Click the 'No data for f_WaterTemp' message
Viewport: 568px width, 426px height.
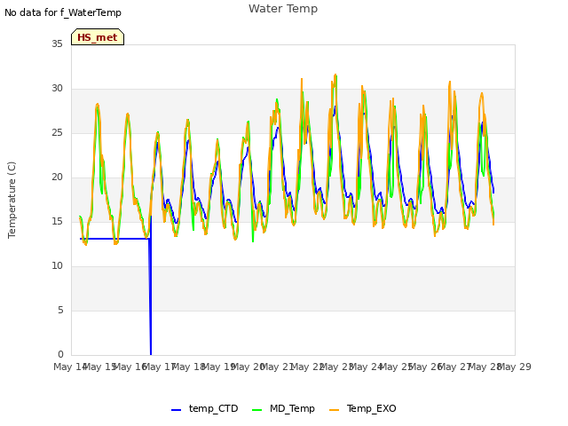[x=63, y=12]
